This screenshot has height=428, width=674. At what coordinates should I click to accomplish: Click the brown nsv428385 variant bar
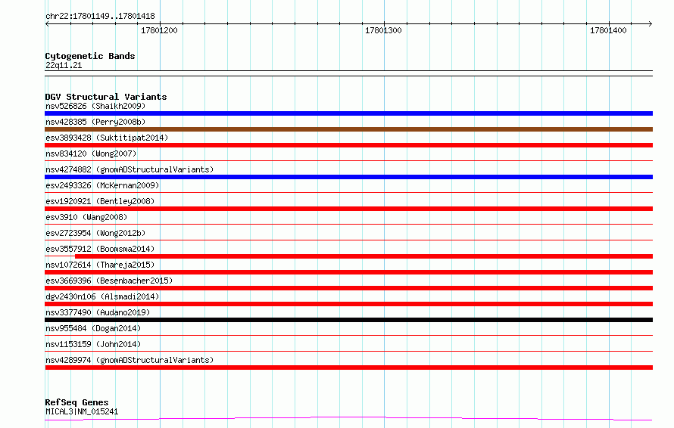tap(348, 129)
